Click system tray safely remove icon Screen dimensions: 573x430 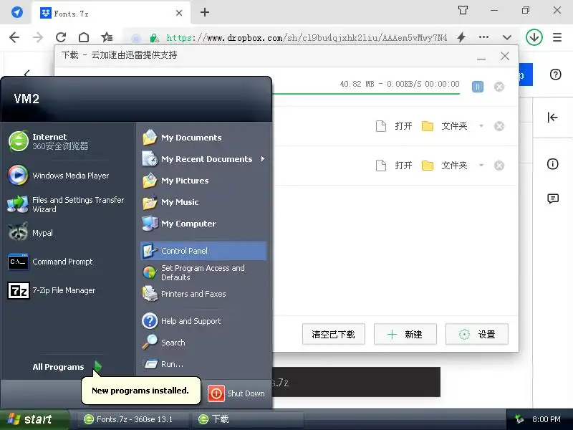[x=519, y=419]
